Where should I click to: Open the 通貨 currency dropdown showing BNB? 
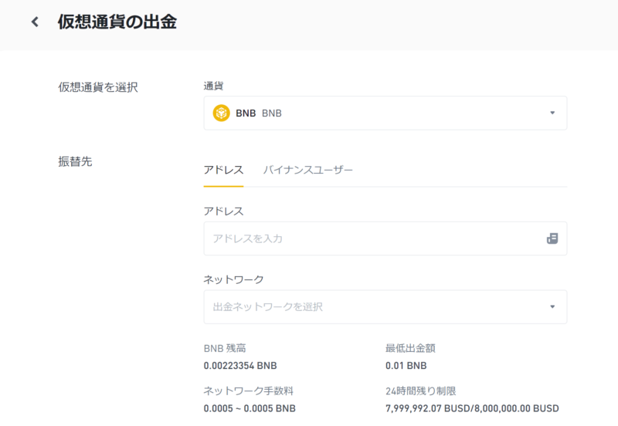pos(385,113)
